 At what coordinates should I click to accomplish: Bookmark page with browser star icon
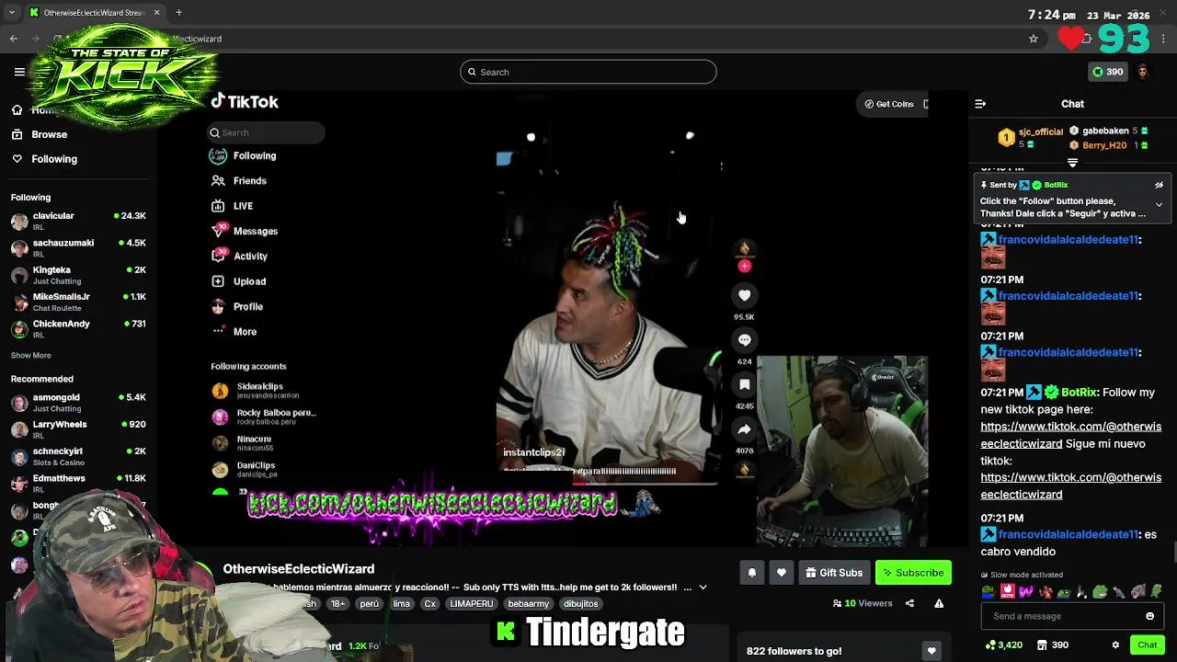[x=1034, y=39]
